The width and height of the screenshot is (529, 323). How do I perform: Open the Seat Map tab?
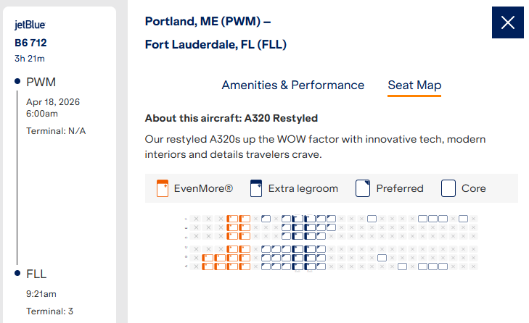414,85
